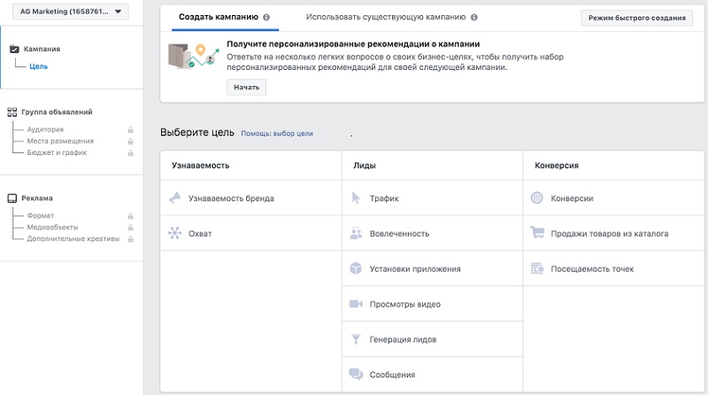Select Медиаобъекты in the sidebar tree
Screen dimensions: 708x395
(x=52, y=228)
